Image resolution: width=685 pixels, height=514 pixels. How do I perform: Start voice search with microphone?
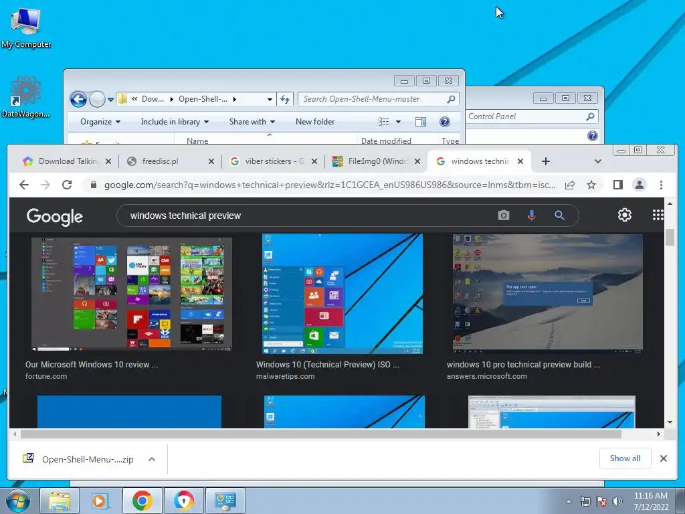tap(531, 216)
